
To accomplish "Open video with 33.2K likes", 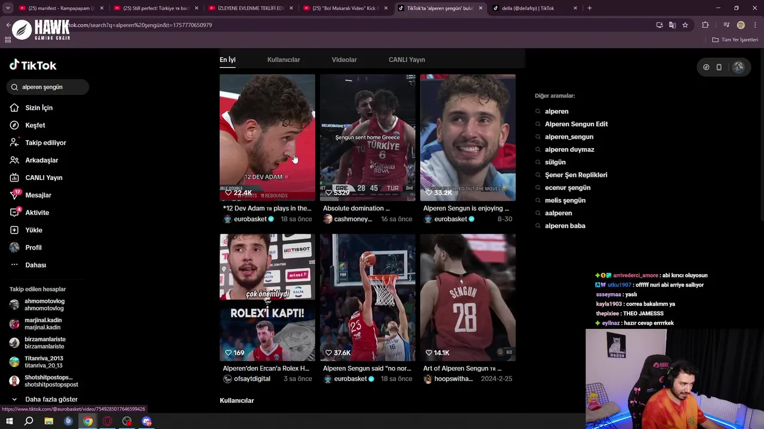I will [468, 137].
